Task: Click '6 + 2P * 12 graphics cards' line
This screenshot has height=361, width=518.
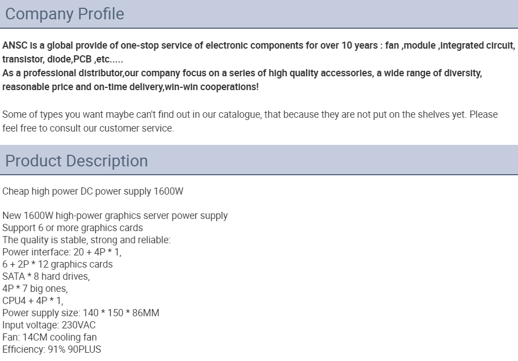Action: pos(58,264)
